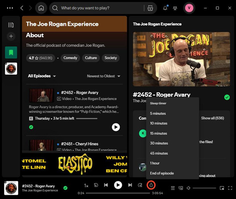Open the Browse icon in search bar
The image size is (236, 199).
[150, 8]
